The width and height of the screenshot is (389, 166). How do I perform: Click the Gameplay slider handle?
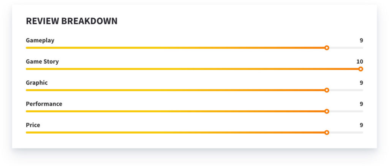pyautogui.click(x=327, y=48)
